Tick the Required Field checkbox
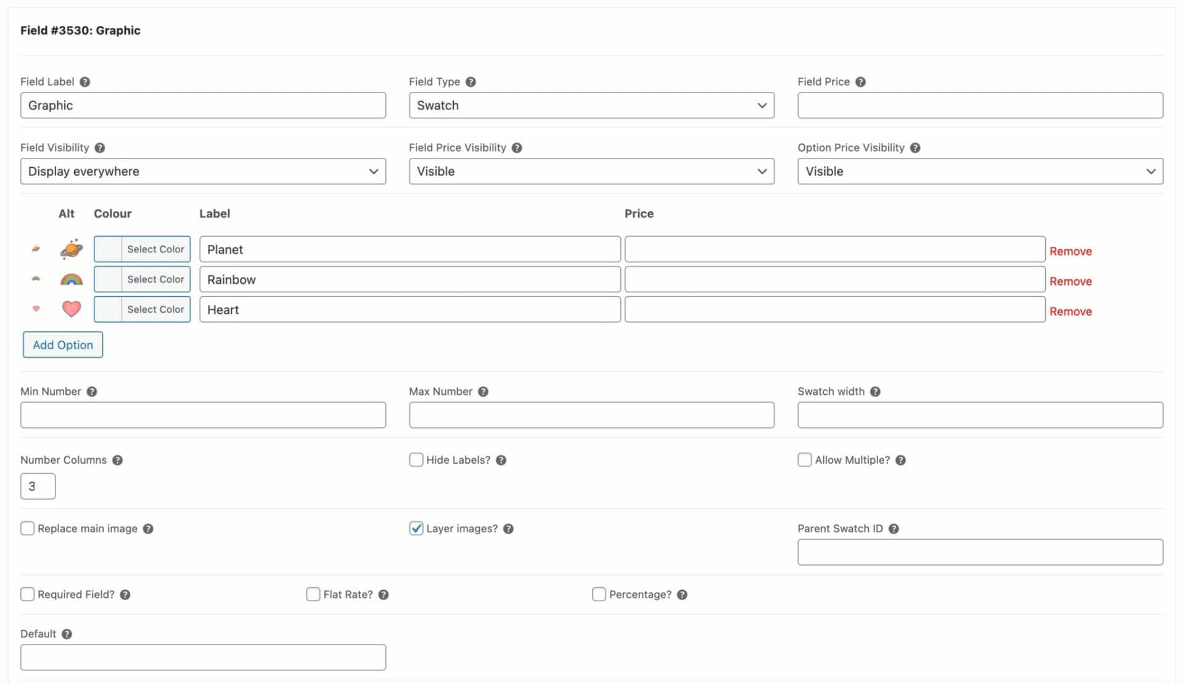1184x684 pixels. pyautogui.click(x=27, y=595)
